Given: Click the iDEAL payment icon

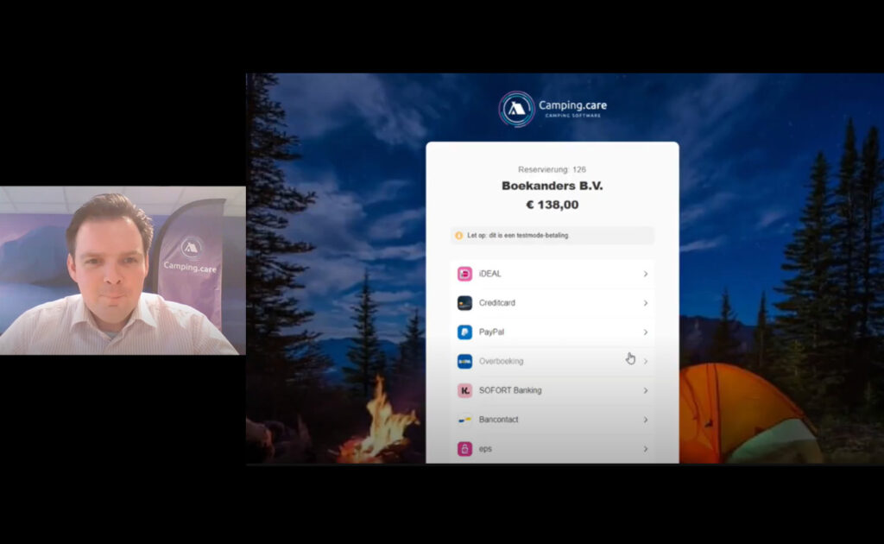Looking at the screenshot, I should (464, 274).
